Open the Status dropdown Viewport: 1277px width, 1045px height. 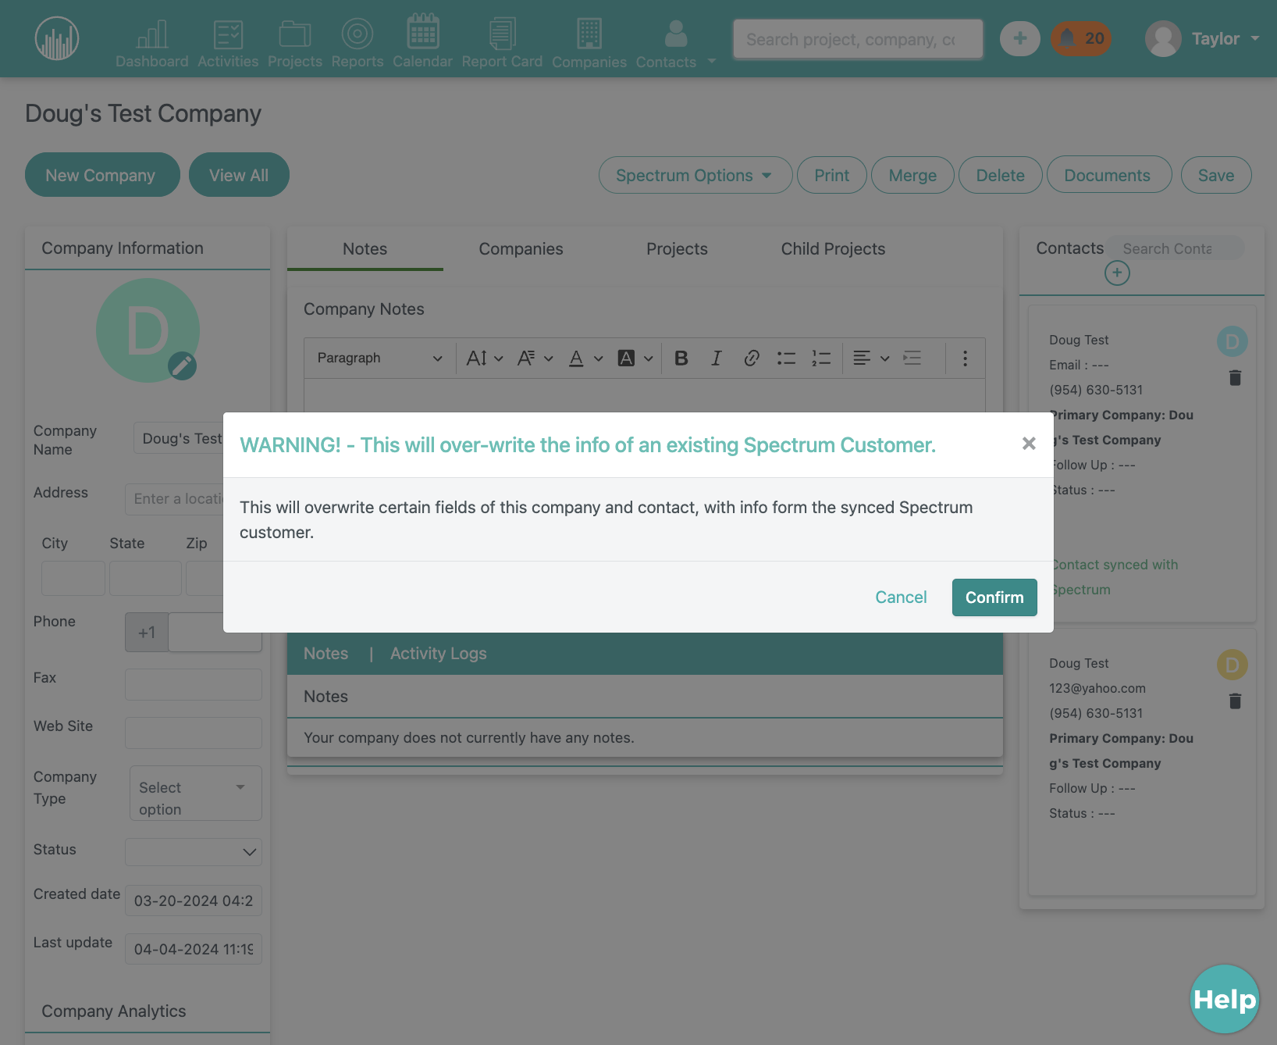coord(194,851)
